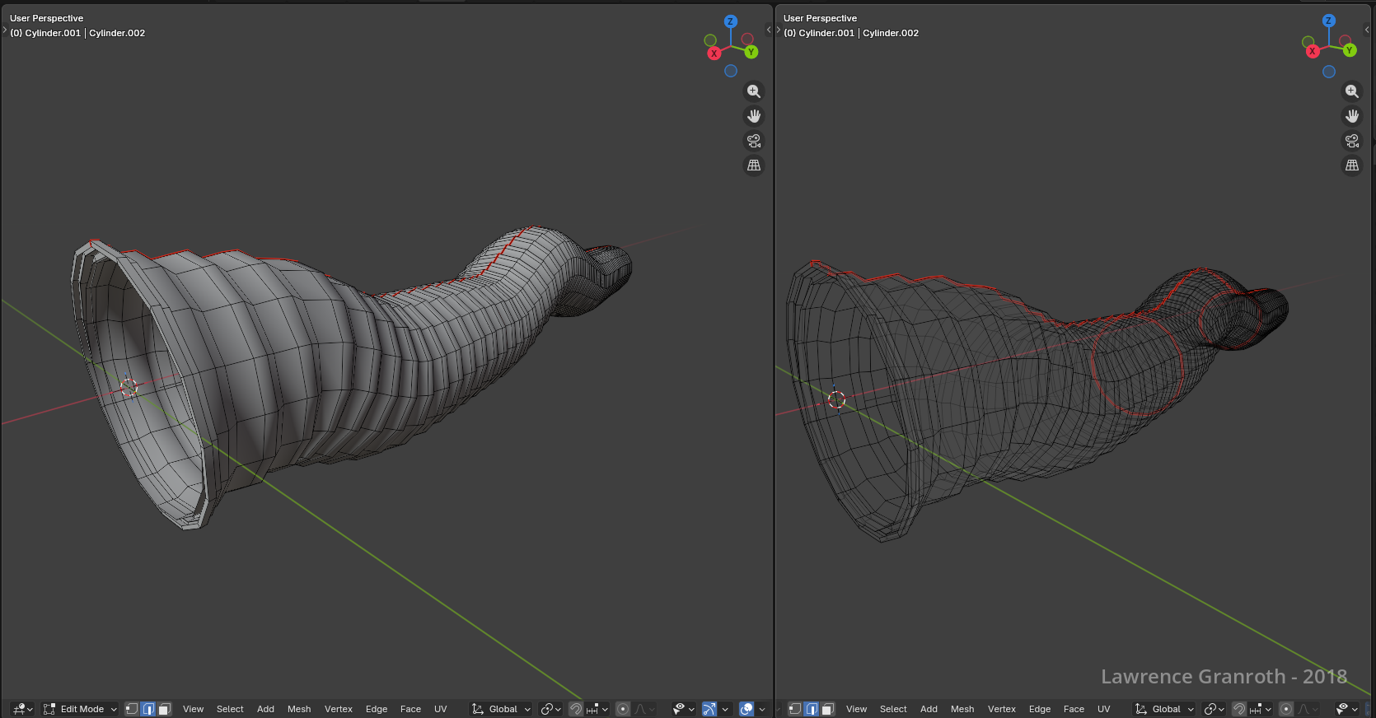Toggle camera view in left viewport
The height and width of the screenshot is (718, 1376).
[753, 141]
